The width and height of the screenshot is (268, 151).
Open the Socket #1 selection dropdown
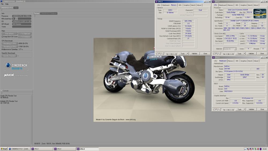point(230,49)
